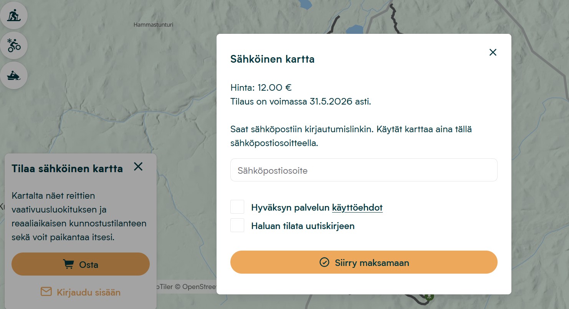
Task: Close the Sähköinen kartta dialog
Action: 493,52
